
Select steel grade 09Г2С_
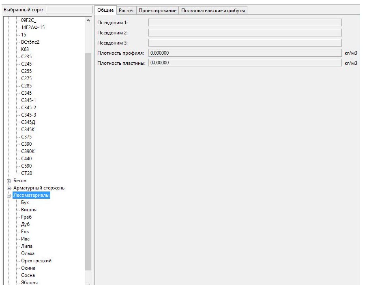click(x=29, y=20)
